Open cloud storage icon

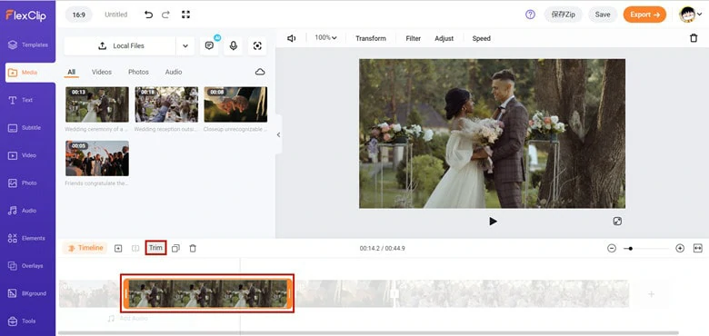click(x=260, y=72)
